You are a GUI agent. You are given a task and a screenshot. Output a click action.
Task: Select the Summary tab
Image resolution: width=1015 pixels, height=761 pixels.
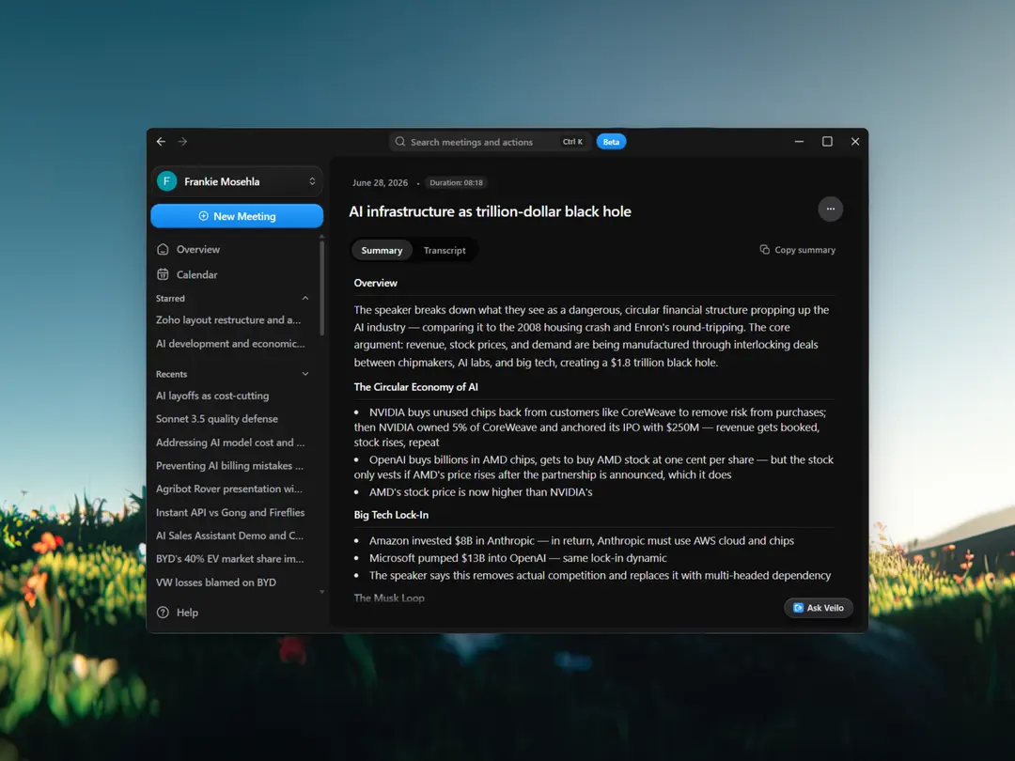[x=382, y=251]
